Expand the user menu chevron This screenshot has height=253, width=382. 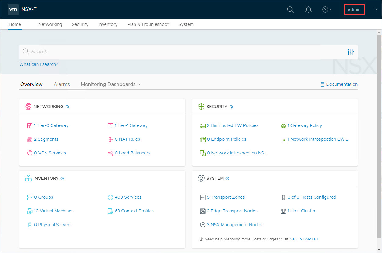click(376, 10)
